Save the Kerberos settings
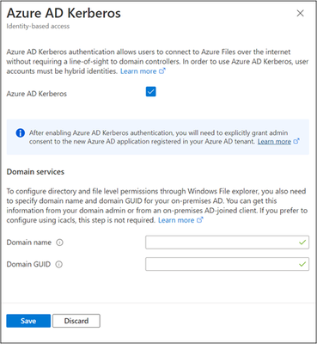 [28, 321]
